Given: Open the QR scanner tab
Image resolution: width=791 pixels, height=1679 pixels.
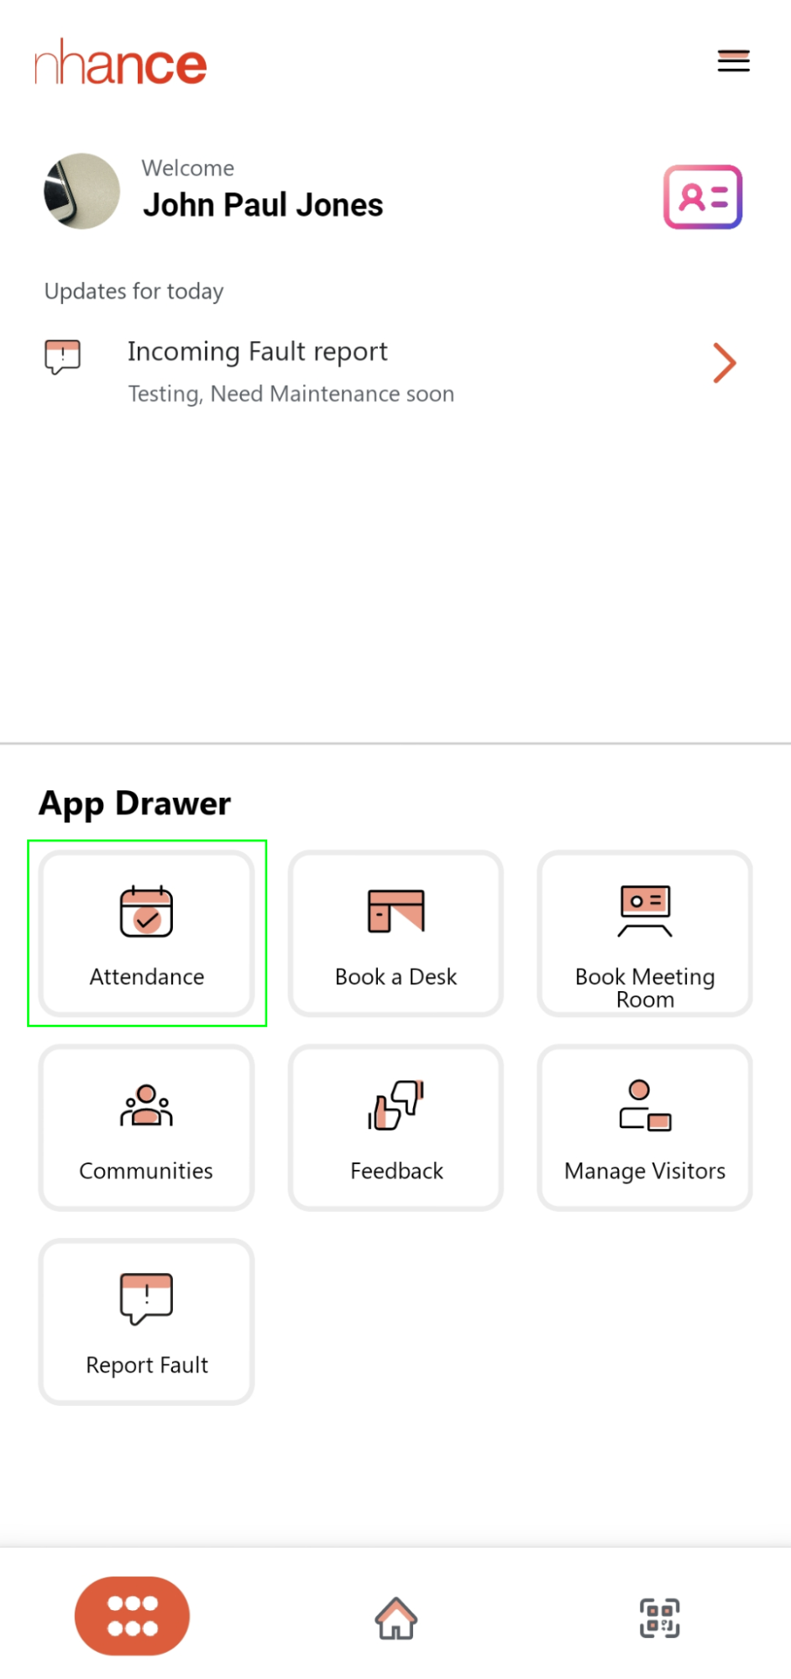Looking at the screenshot, I should click(x=659, y=1618).
